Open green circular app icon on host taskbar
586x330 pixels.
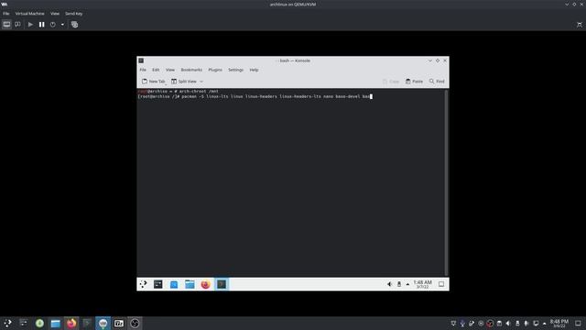[39, 324]
